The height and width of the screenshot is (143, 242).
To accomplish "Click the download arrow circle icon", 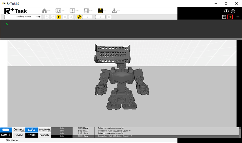I will pyautogui.click(x=233, y=11).
